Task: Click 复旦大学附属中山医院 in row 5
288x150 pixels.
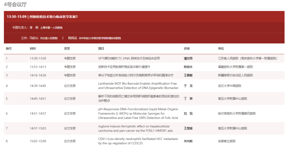Action: (233, 99)
